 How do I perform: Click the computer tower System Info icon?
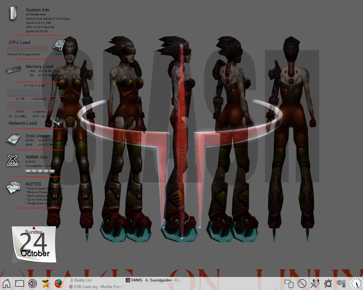click(x=13, y=13)
